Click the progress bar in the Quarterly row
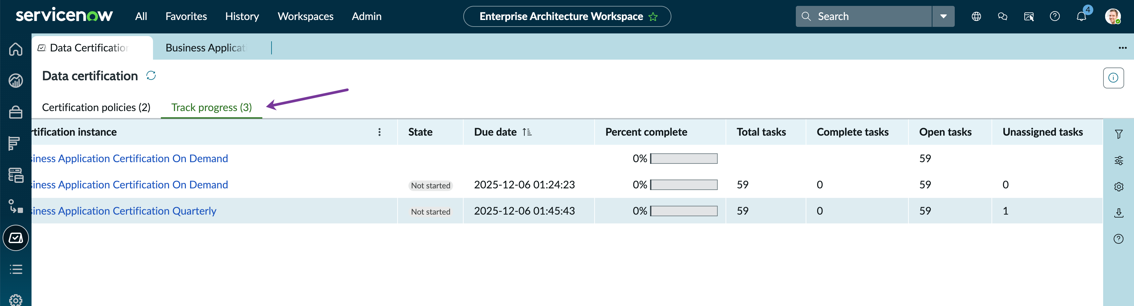This screenshot has height=306, width=1134. click(x=684, y=211)
